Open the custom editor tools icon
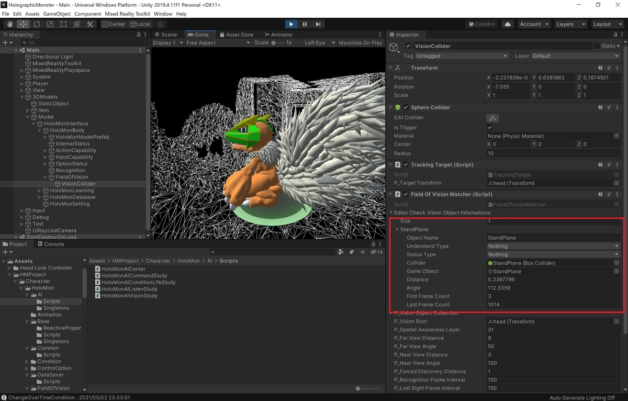The height and width of the screenshot is (401, 628). click(x=89, y=24)
